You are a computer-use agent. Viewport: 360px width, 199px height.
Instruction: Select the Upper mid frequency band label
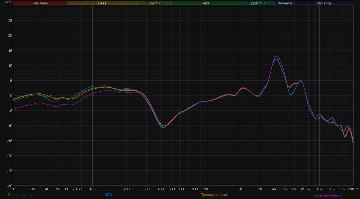click(257, 3)
